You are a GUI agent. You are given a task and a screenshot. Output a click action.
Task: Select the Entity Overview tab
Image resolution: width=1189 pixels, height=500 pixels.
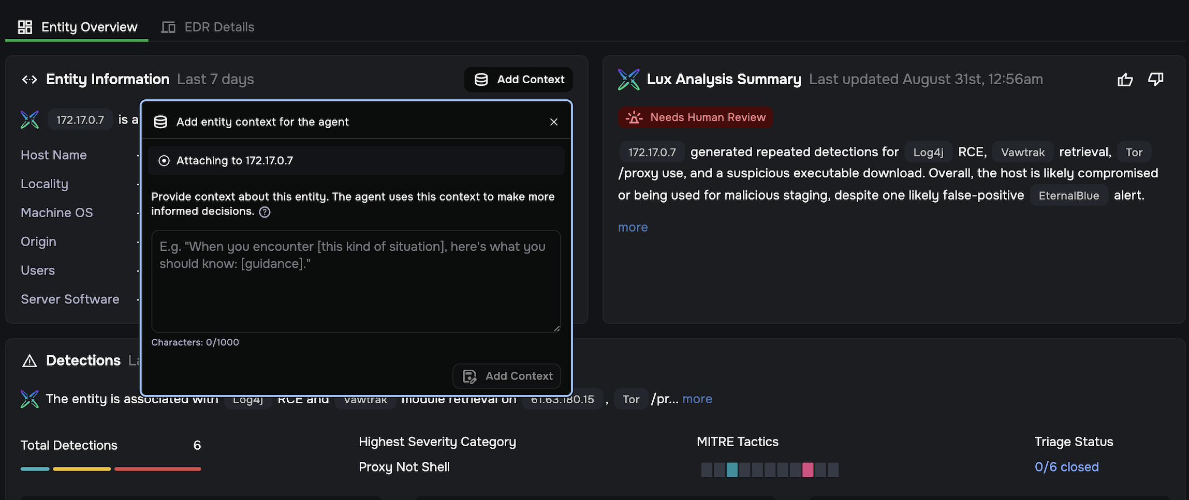tap(78, 27)
